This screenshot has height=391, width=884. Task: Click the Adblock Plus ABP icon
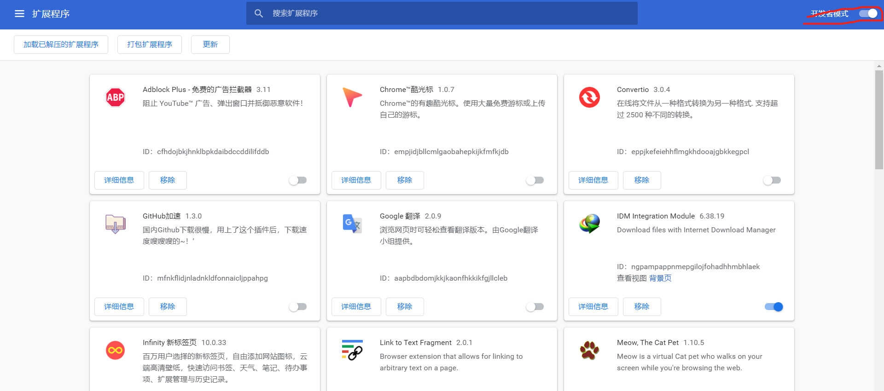pyautogui.click(x=115, y=97)
